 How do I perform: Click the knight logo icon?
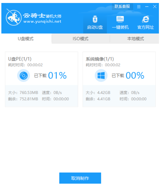pyautogui.click(x=13, y=17)
